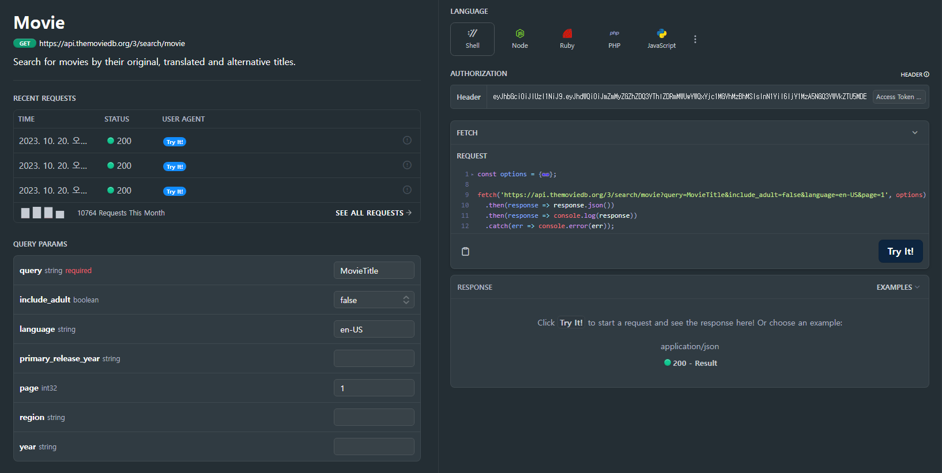
Task: Open info icon on third recent request
Action: 407,190
